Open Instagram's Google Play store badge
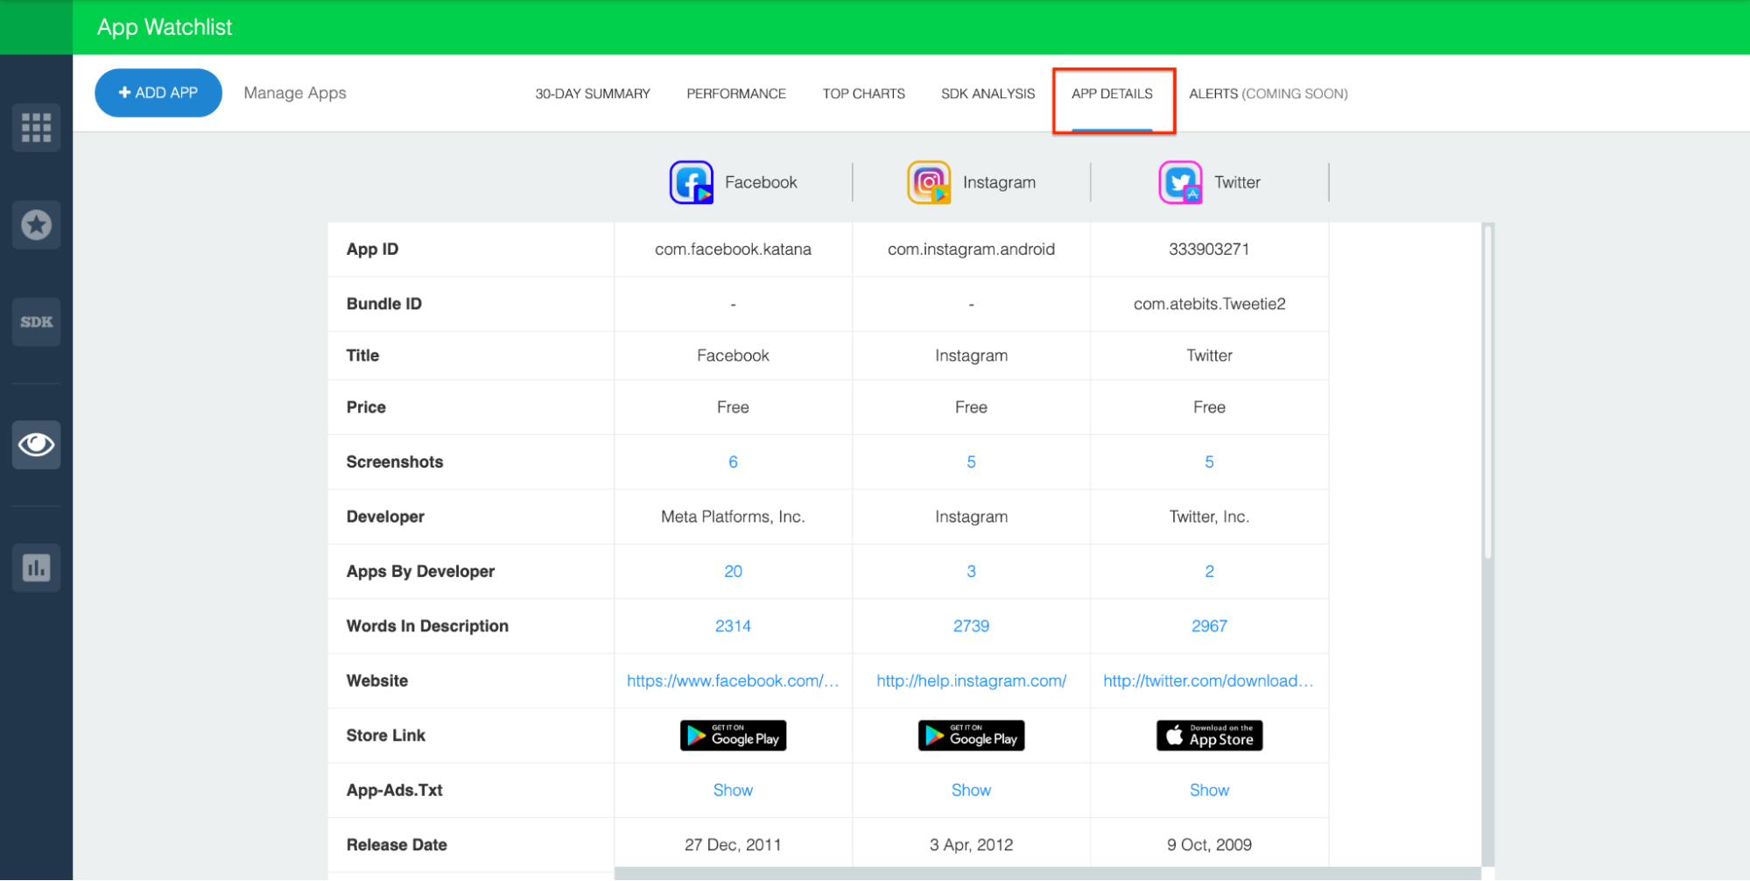Viewport: 1750px width, 881px height. (971, 736)
